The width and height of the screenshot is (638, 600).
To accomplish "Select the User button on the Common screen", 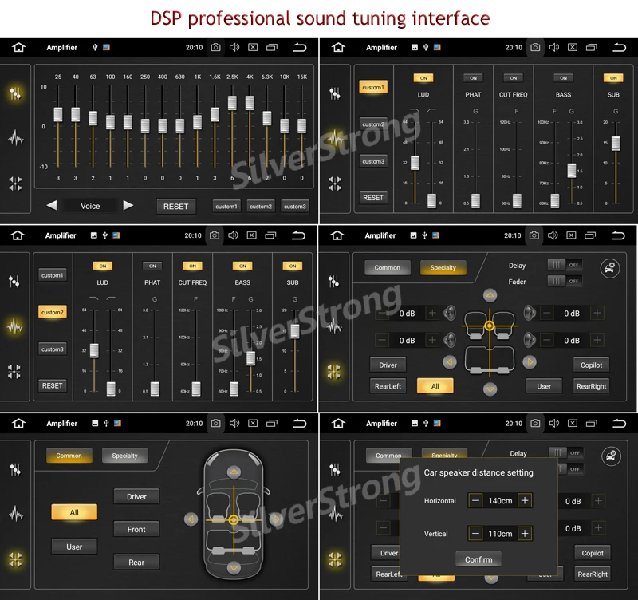I will pyautogui.click(x=74, y=547).
